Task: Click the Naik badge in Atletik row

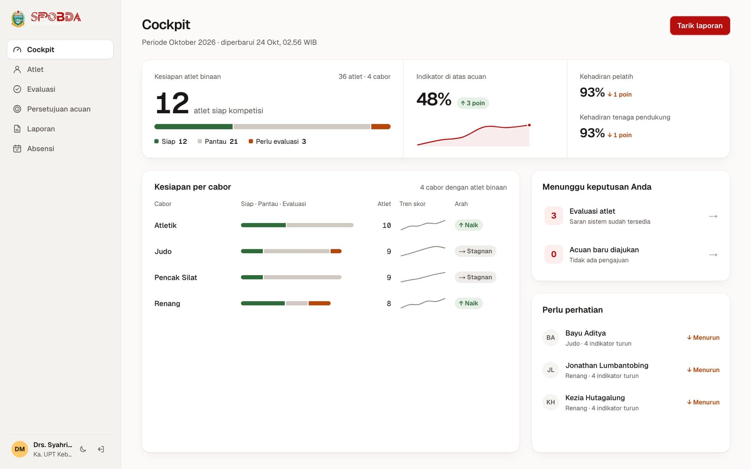Action: tap(469, 225)
